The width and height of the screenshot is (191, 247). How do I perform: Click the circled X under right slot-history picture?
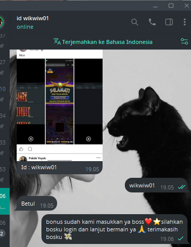pos(88,139)
